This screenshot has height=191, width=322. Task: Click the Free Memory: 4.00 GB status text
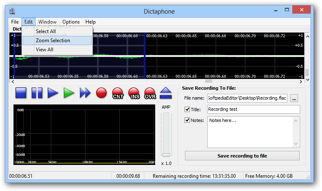click(269, 176)
